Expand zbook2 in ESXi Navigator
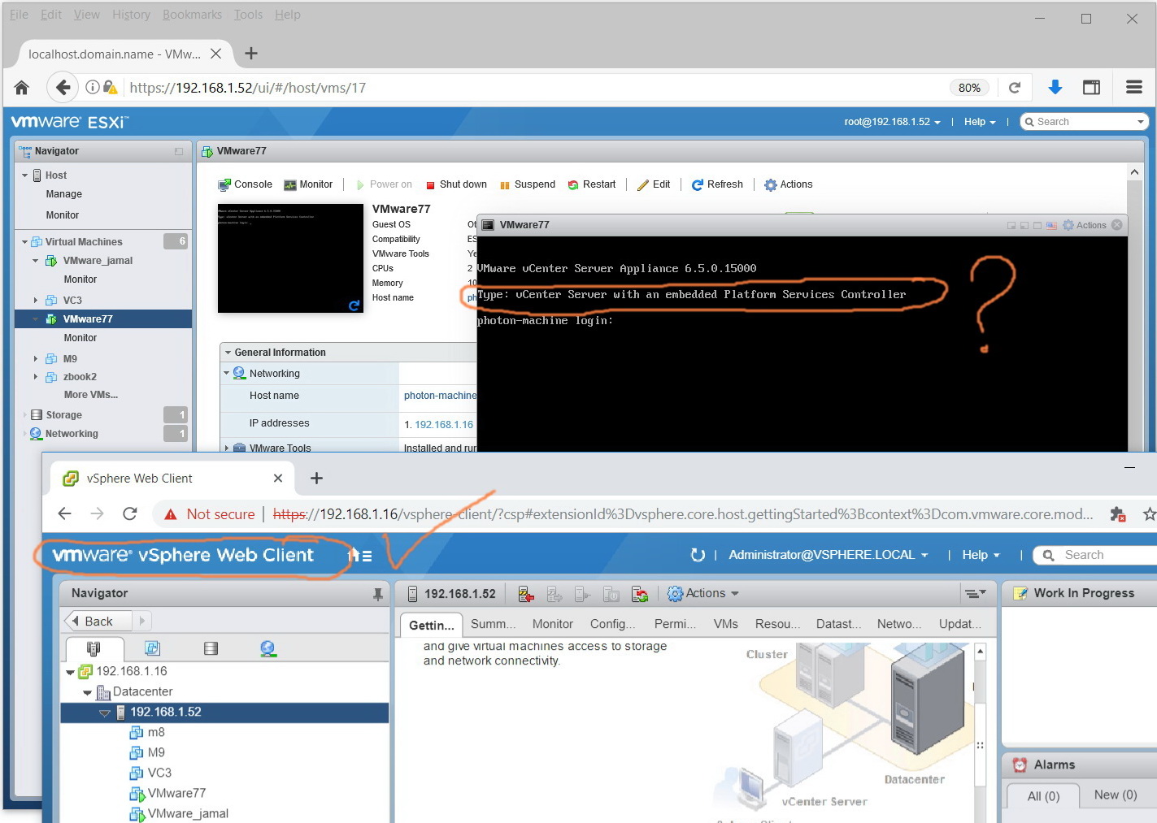Viewport: 1157px width, 823px height. [x=35, y=377]
